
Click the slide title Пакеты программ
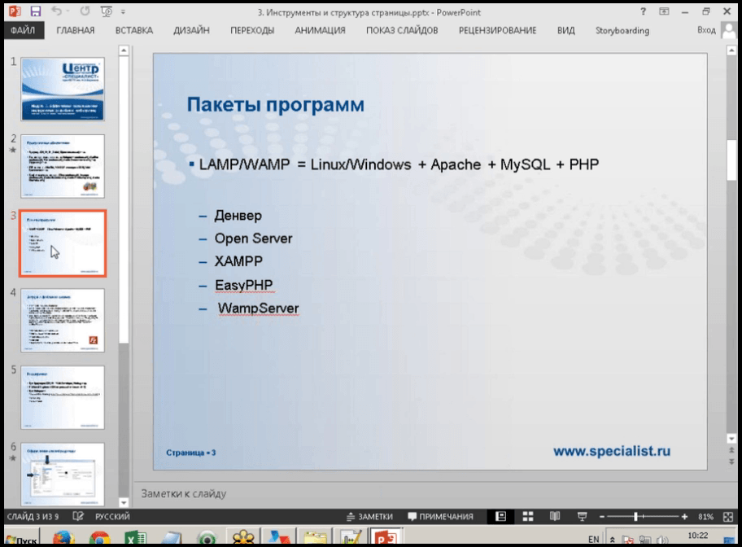(x=276, y=105)
